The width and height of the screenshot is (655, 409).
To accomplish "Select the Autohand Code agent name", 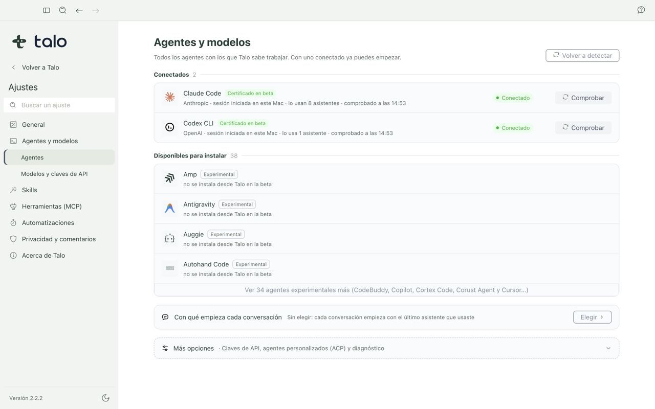I will point(206,264).
